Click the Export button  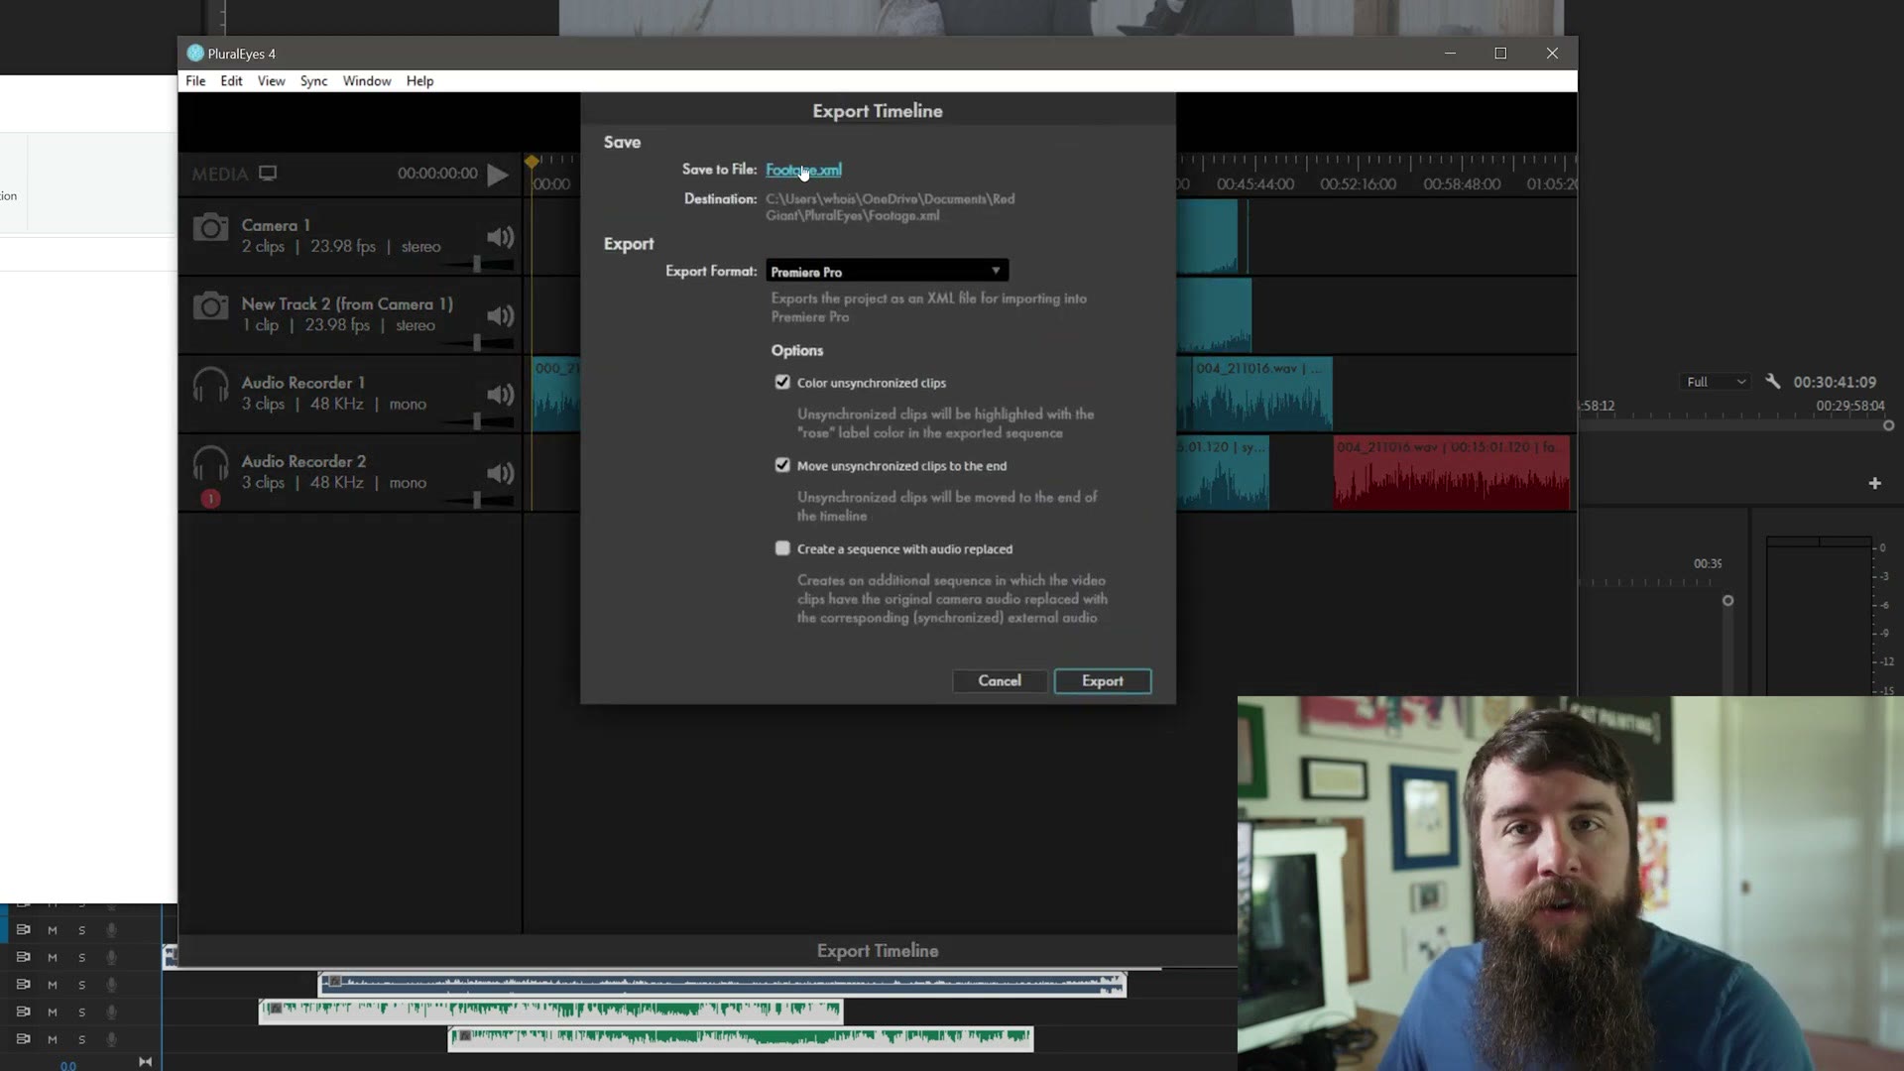click(1103, 681)
